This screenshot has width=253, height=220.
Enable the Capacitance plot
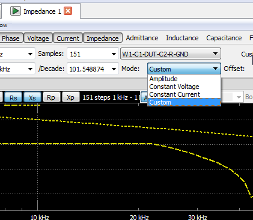point(224,38)
